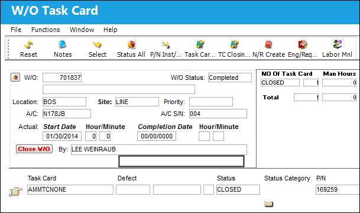The width and height of the screenshot is (360, 213).
Task: Open the Help menu
Action: tap(110, 30)
